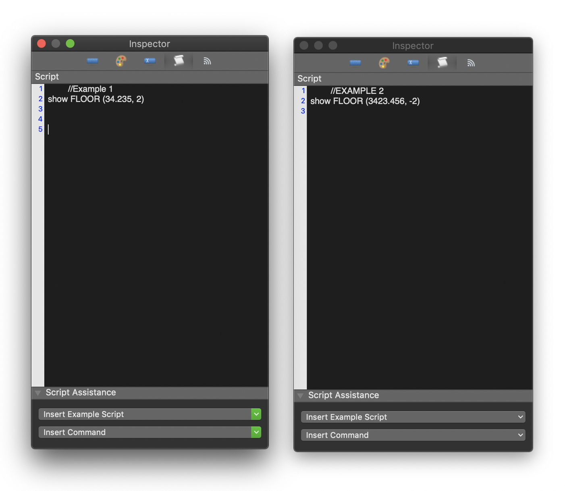The width and height of the screenshot is (565, 491).
Task: Open the color palette tab in right Inspector
Action: (384, 63)
